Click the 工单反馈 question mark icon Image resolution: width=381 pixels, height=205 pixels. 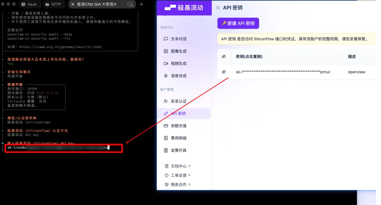click(167, 175)
